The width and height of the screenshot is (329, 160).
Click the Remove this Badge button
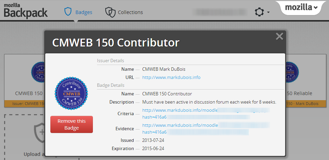[x=72, y=124]
